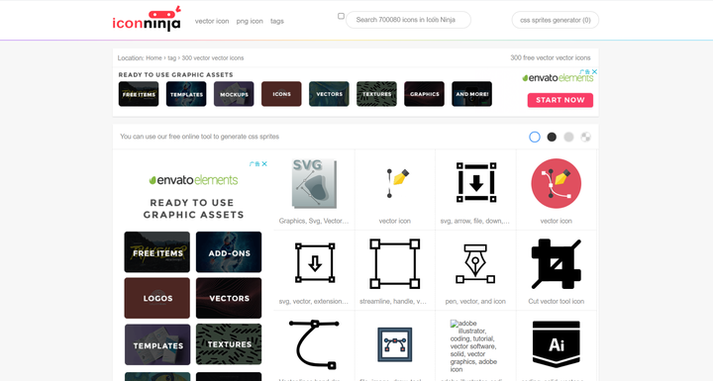Choose the white background color swatch
713x381 pixels.
(x=535, y=137)
